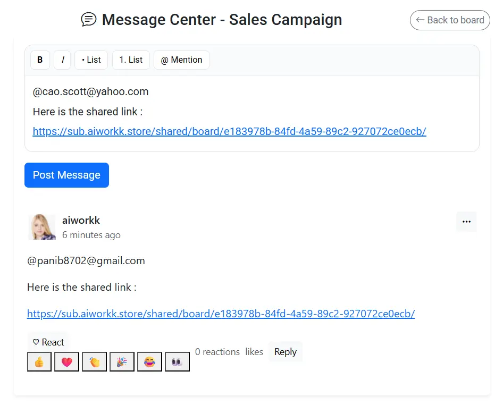React with clapping hands emoji
503x405 pixels.
94,362
